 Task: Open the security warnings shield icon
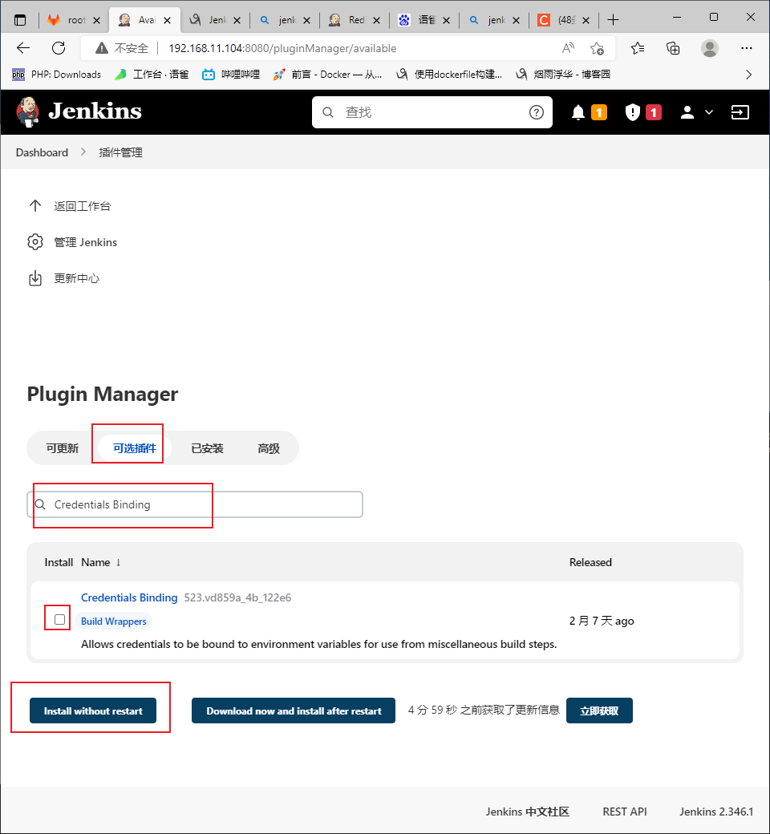point(632,112)
